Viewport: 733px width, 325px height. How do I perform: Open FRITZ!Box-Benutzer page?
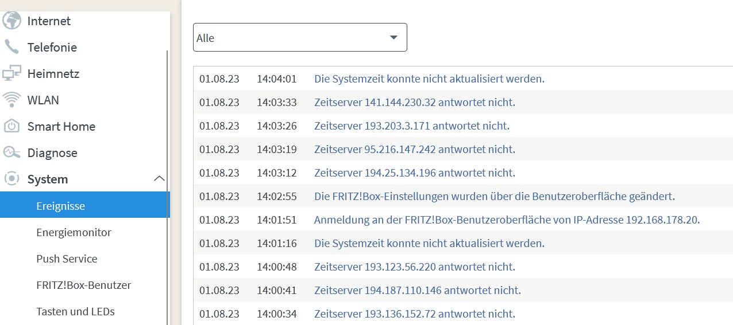83,285
